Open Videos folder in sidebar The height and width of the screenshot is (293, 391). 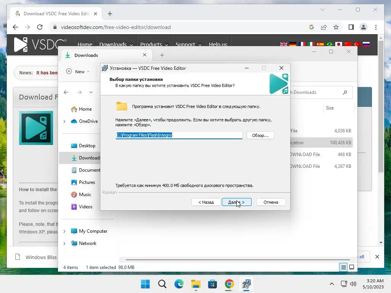pyautogui.click(x=82, y=207)
